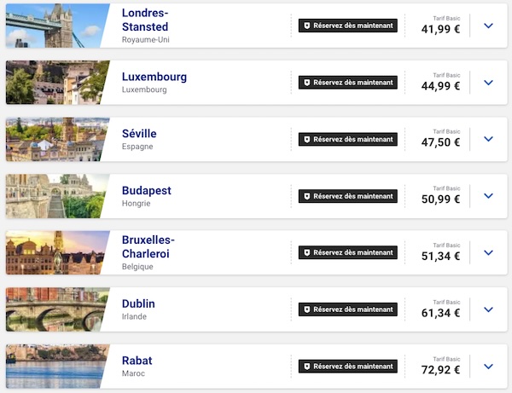Screen dimensions: 512x393
Task: Expand the Séville fare chevron
Action: tap(488, 139)
